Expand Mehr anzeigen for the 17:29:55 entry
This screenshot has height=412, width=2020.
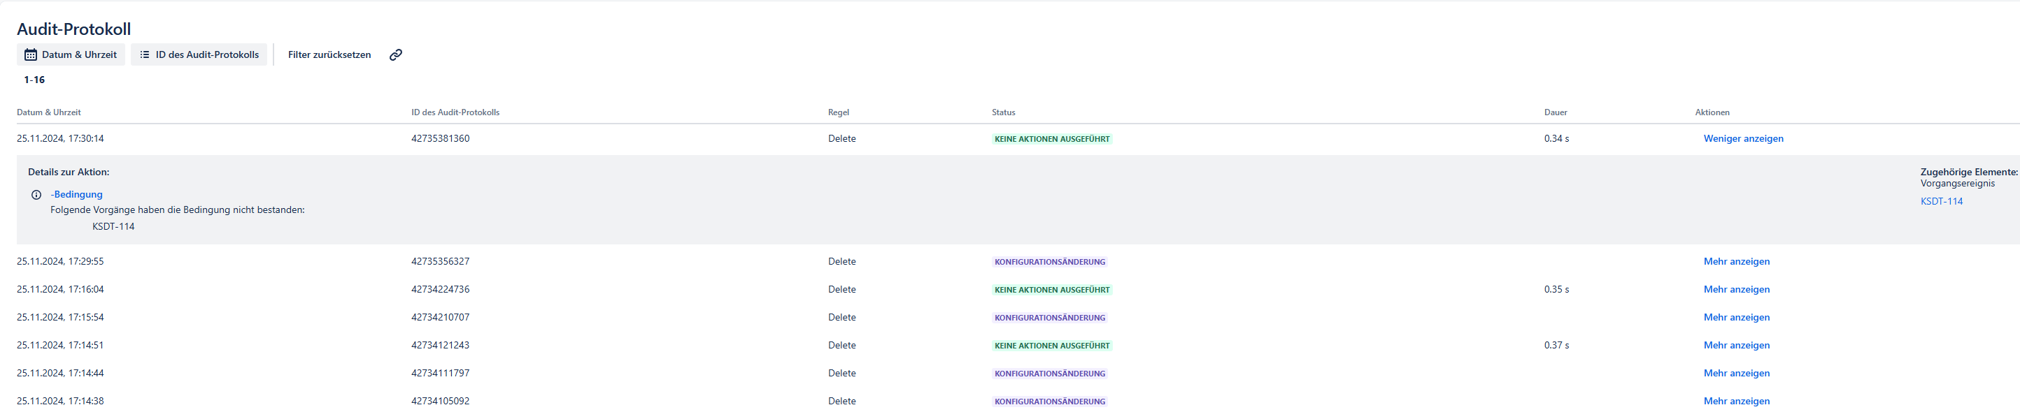tap(1736, 262)
